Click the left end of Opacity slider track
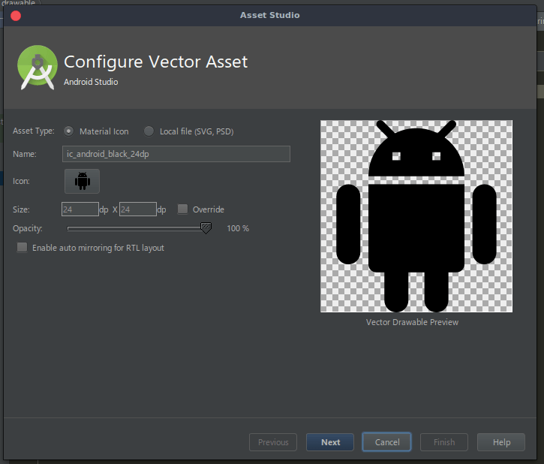Image resolution: width=544 pixels, height=464 pixels. pyautogui.click(x=70, y=228)
